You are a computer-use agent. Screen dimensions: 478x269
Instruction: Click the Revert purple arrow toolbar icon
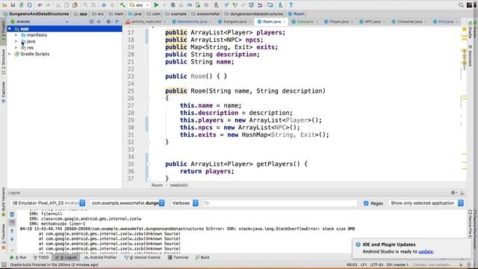pos(260,5)
